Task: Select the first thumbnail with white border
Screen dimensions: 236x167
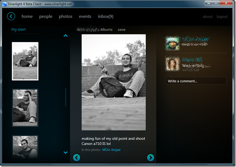Action: pos(25,61)
